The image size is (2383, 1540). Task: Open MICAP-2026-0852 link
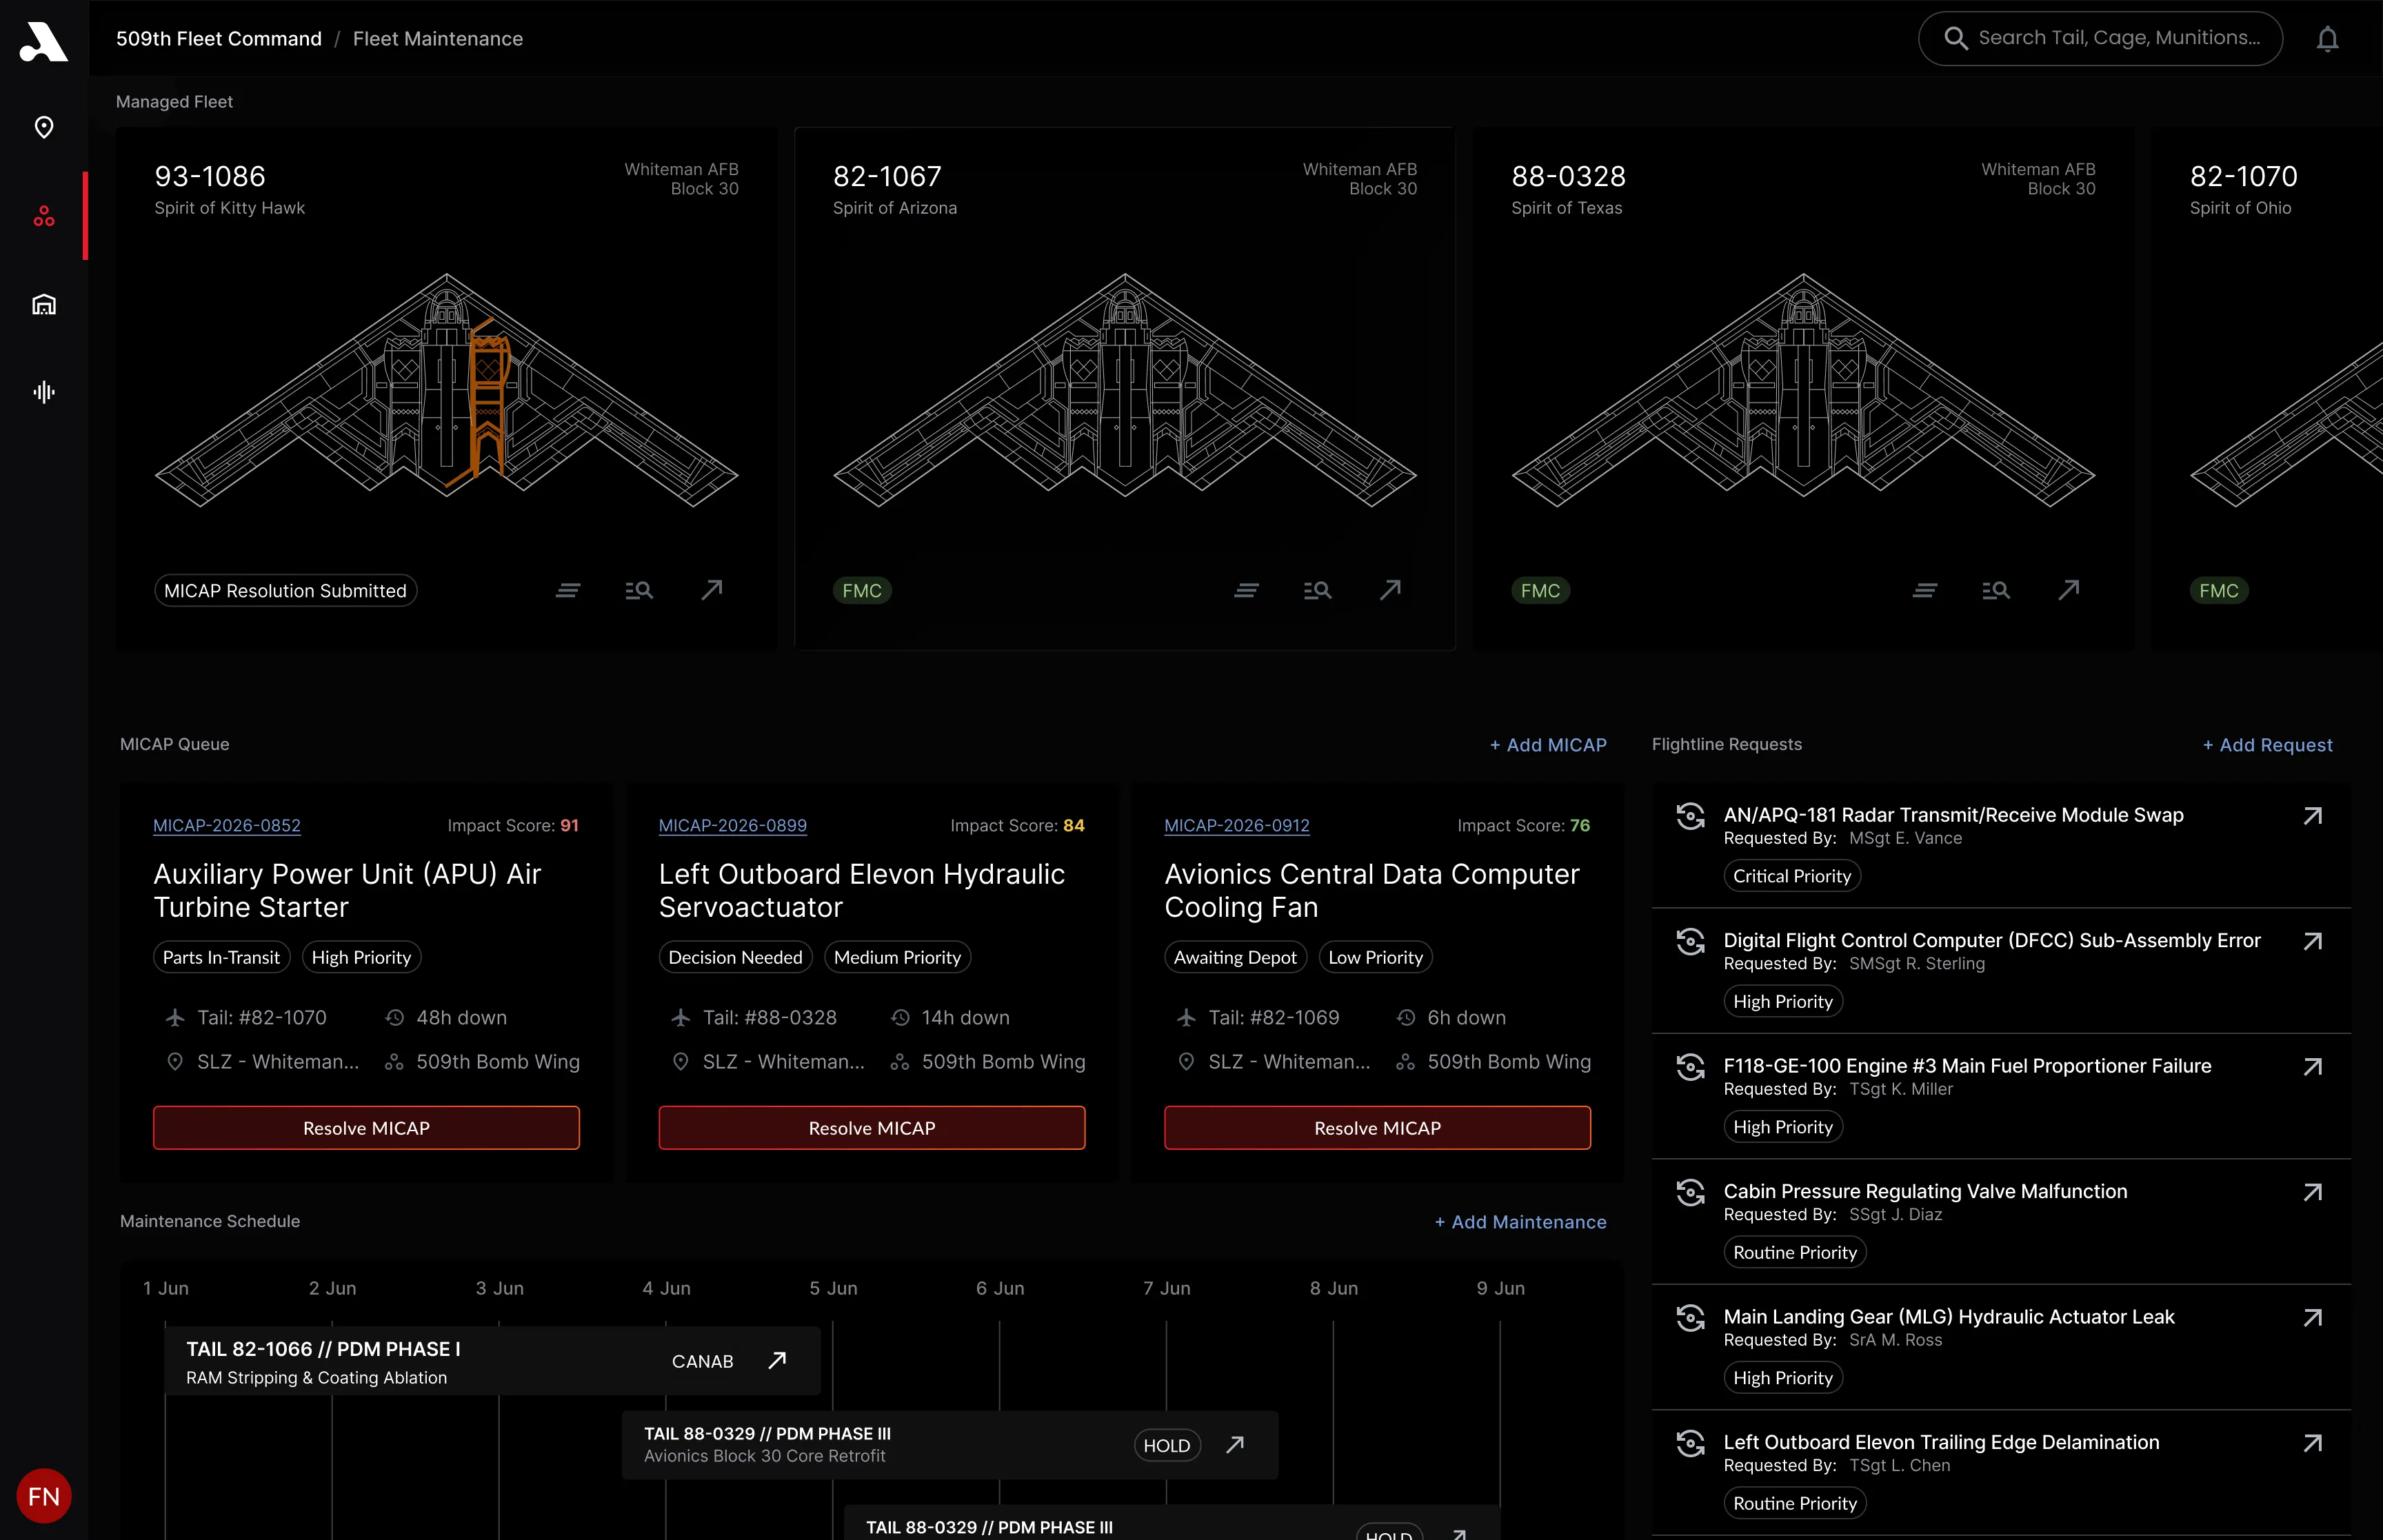[x=227, y=825]
